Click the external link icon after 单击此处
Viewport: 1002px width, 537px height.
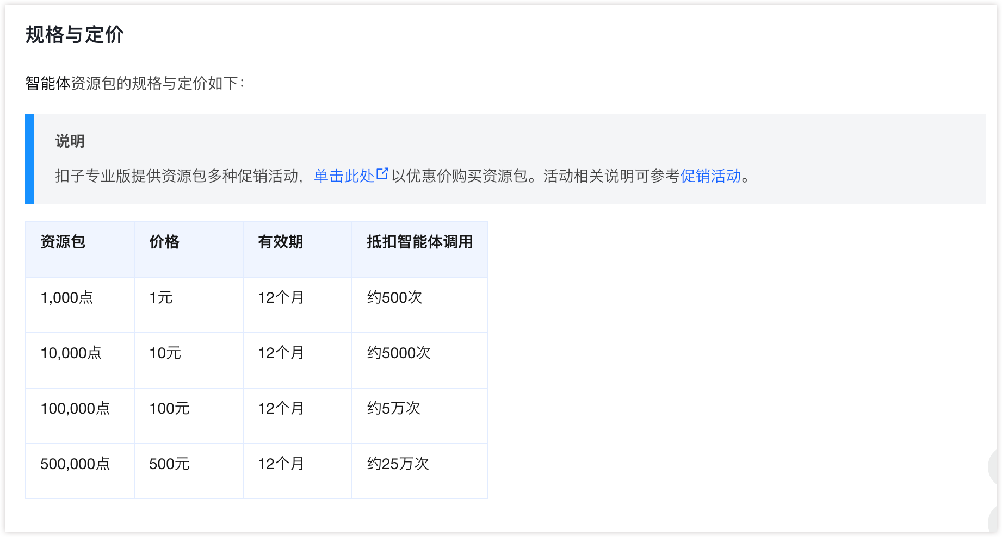382,174
